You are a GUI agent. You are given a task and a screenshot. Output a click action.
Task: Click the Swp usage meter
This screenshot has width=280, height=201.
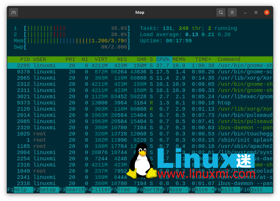(72, 47)
